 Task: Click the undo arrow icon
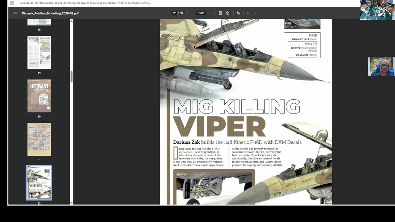tap(248, 13)
